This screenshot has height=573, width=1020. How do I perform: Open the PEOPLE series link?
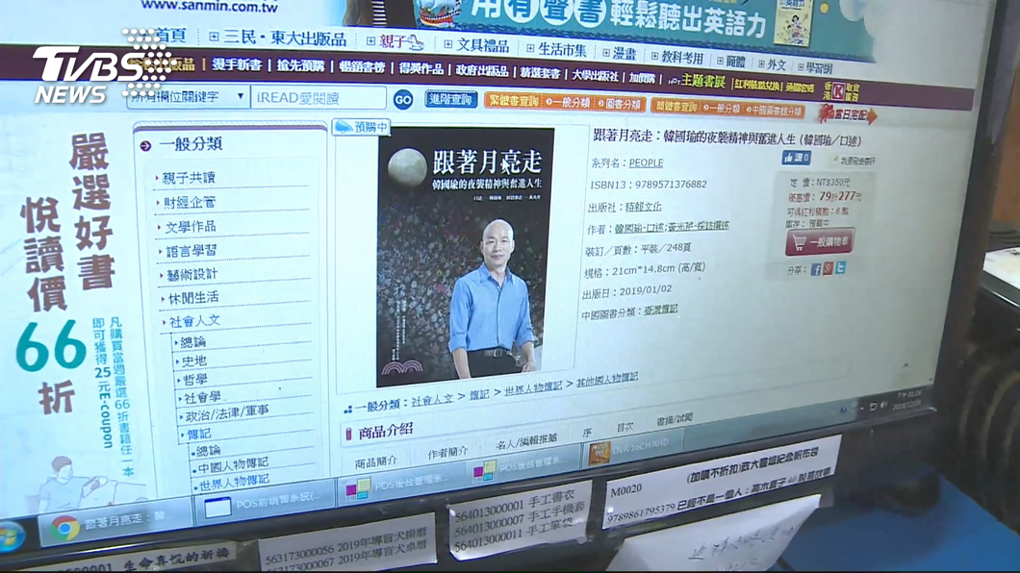click(646, 163)
